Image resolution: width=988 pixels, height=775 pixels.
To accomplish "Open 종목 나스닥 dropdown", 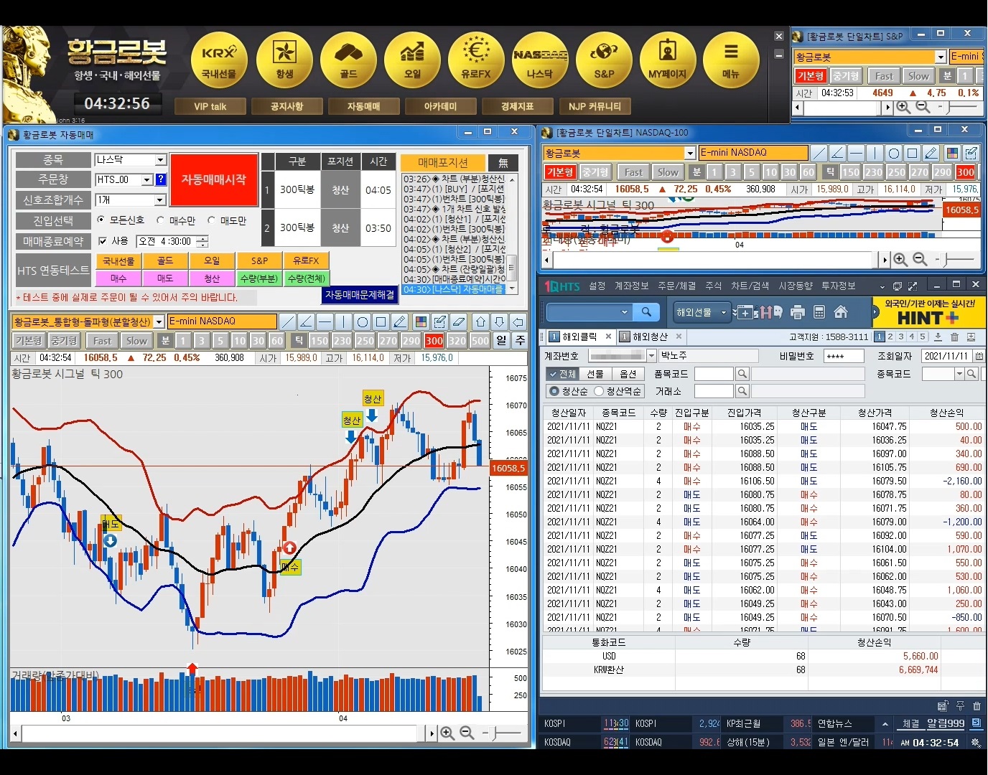I will tap(161, 160).
